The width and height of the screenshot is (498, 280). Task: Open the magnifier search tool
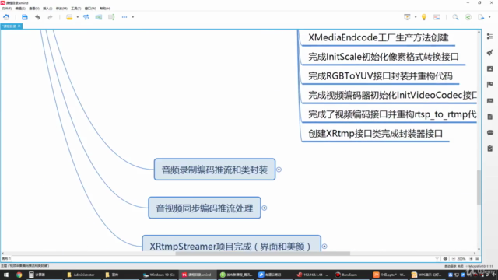pos(455,17)
